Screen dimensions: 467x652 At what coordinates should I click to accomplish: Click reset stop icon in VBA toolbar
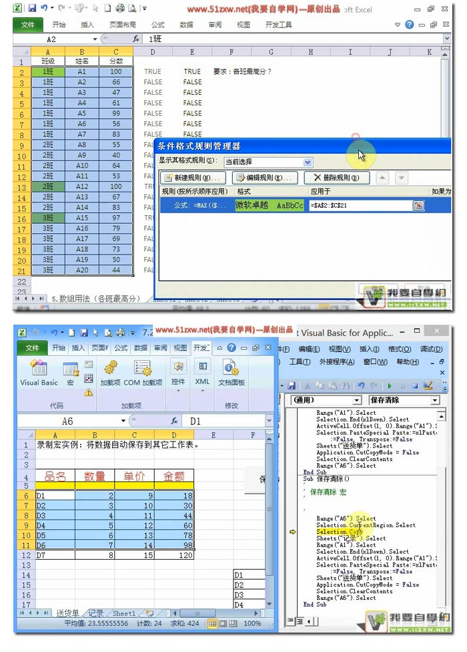414,385
